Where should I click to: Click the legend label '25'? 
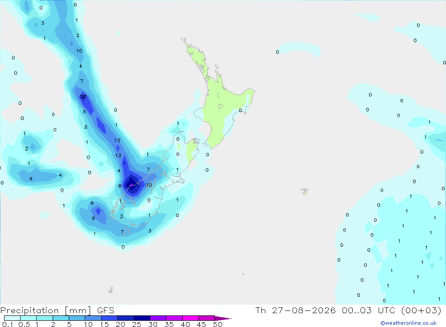click(136, 324)
